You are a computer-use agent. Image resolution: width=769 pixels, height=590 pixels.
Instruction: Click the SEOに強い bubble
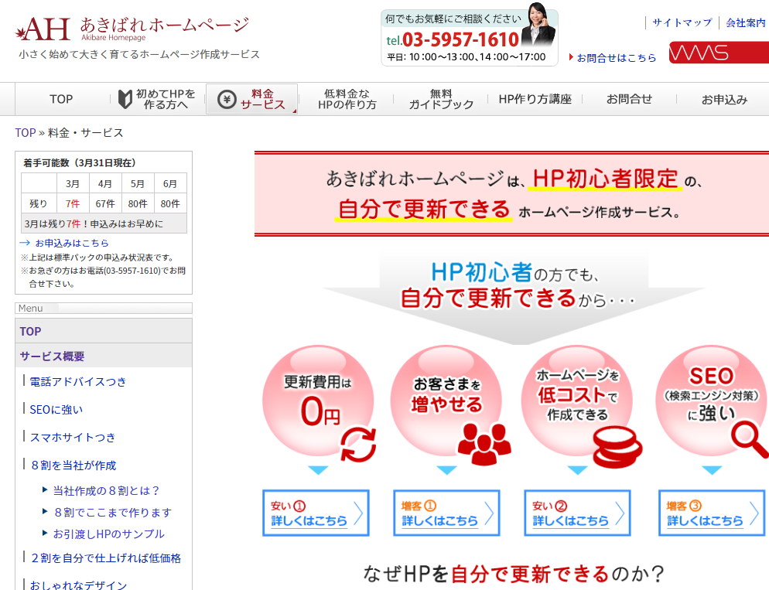[712, 402]
